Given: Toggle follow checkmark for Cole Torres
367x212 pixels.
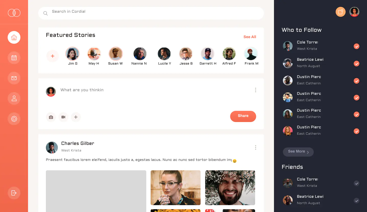Looking at the screenshot, I should 357,46.
